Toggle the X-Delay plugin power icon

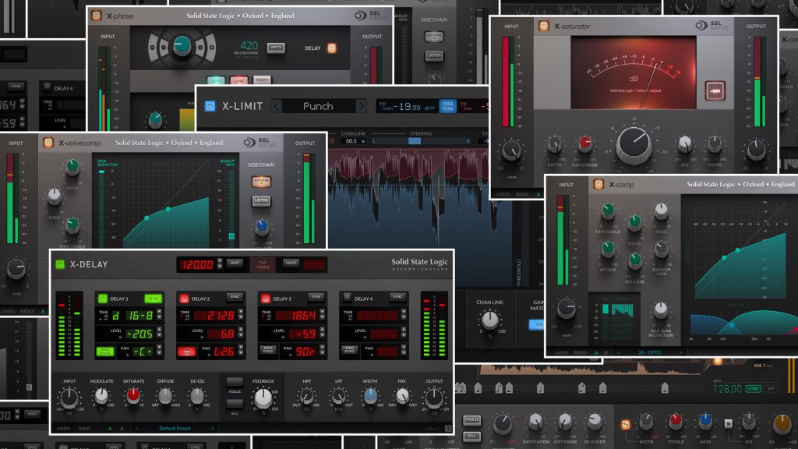tap(60, 264)
